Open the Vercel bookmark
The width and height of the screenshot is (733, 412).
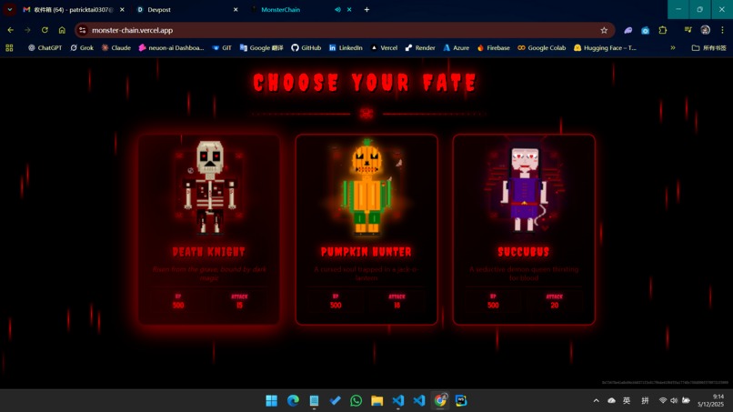tap(384, 47)
